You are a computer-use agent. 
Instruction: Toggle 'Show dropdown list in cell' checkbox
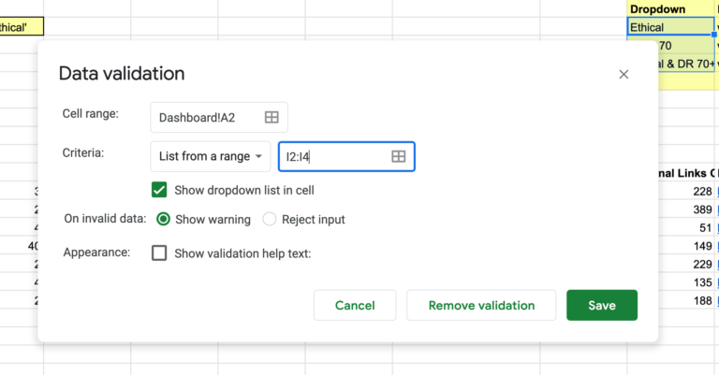click(159, 190)
